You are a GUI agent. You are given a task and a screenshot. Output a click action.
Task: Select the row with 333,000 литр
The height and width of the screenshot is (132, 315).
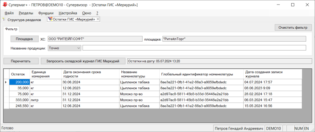(x=153, y=100)
